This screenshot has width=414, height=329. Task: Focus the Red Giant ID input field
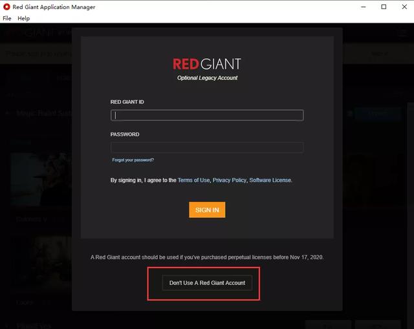pyautogui.click(x=207, y=115)
